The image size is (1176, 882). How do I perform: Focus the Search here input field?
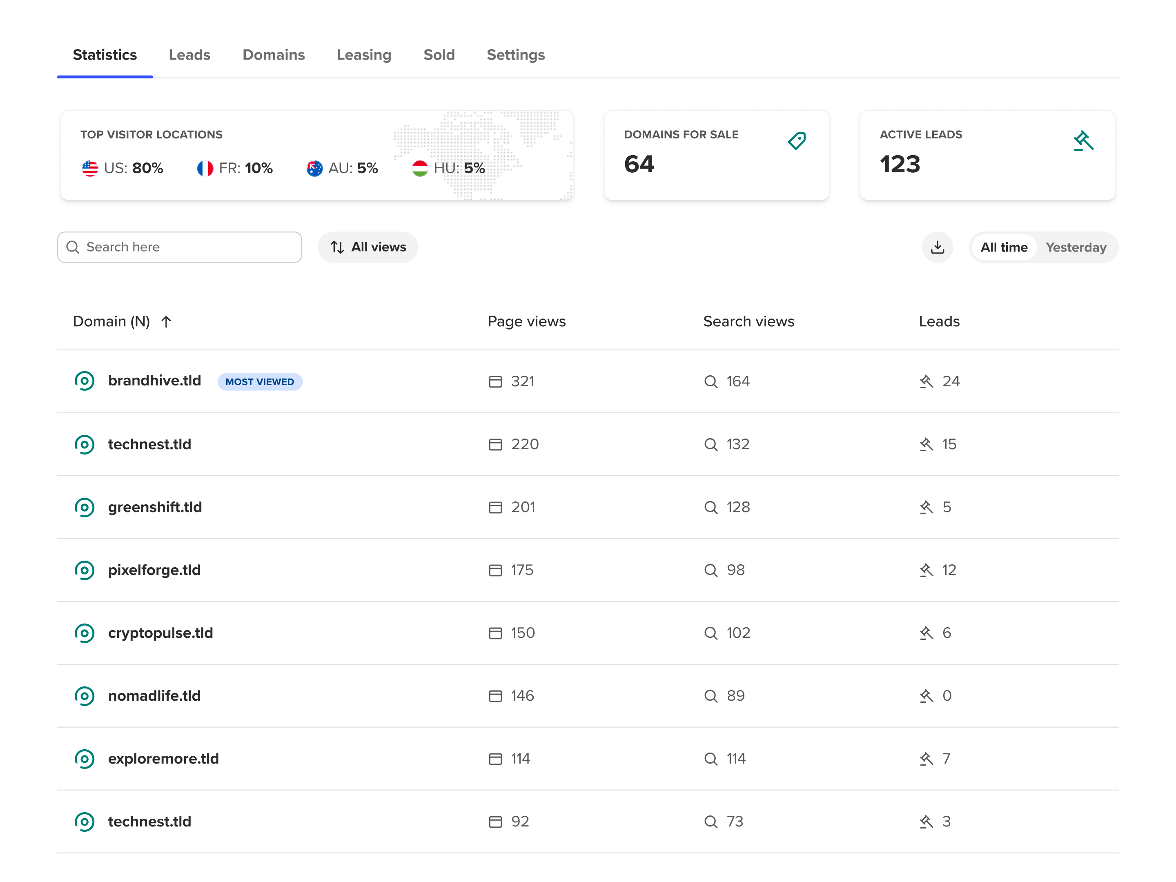(186, 247)
